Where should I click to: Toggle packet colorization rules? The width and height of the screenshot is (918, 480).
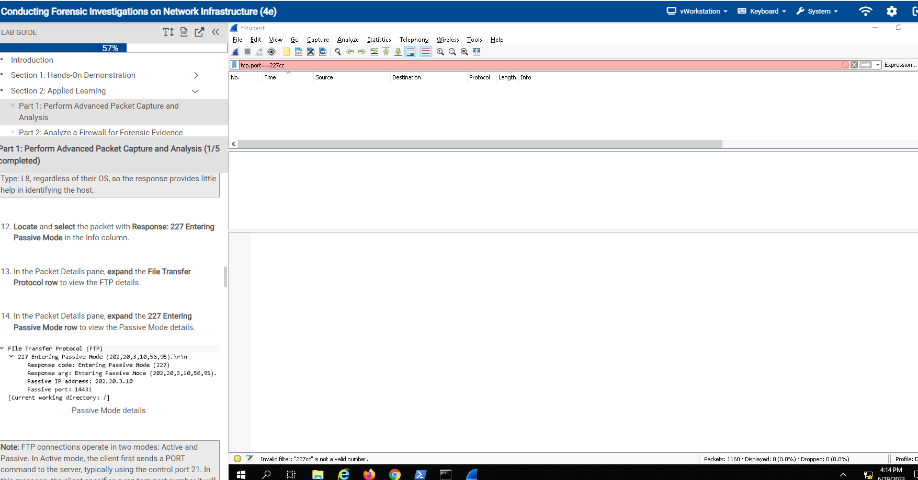[x=426, y=52]
